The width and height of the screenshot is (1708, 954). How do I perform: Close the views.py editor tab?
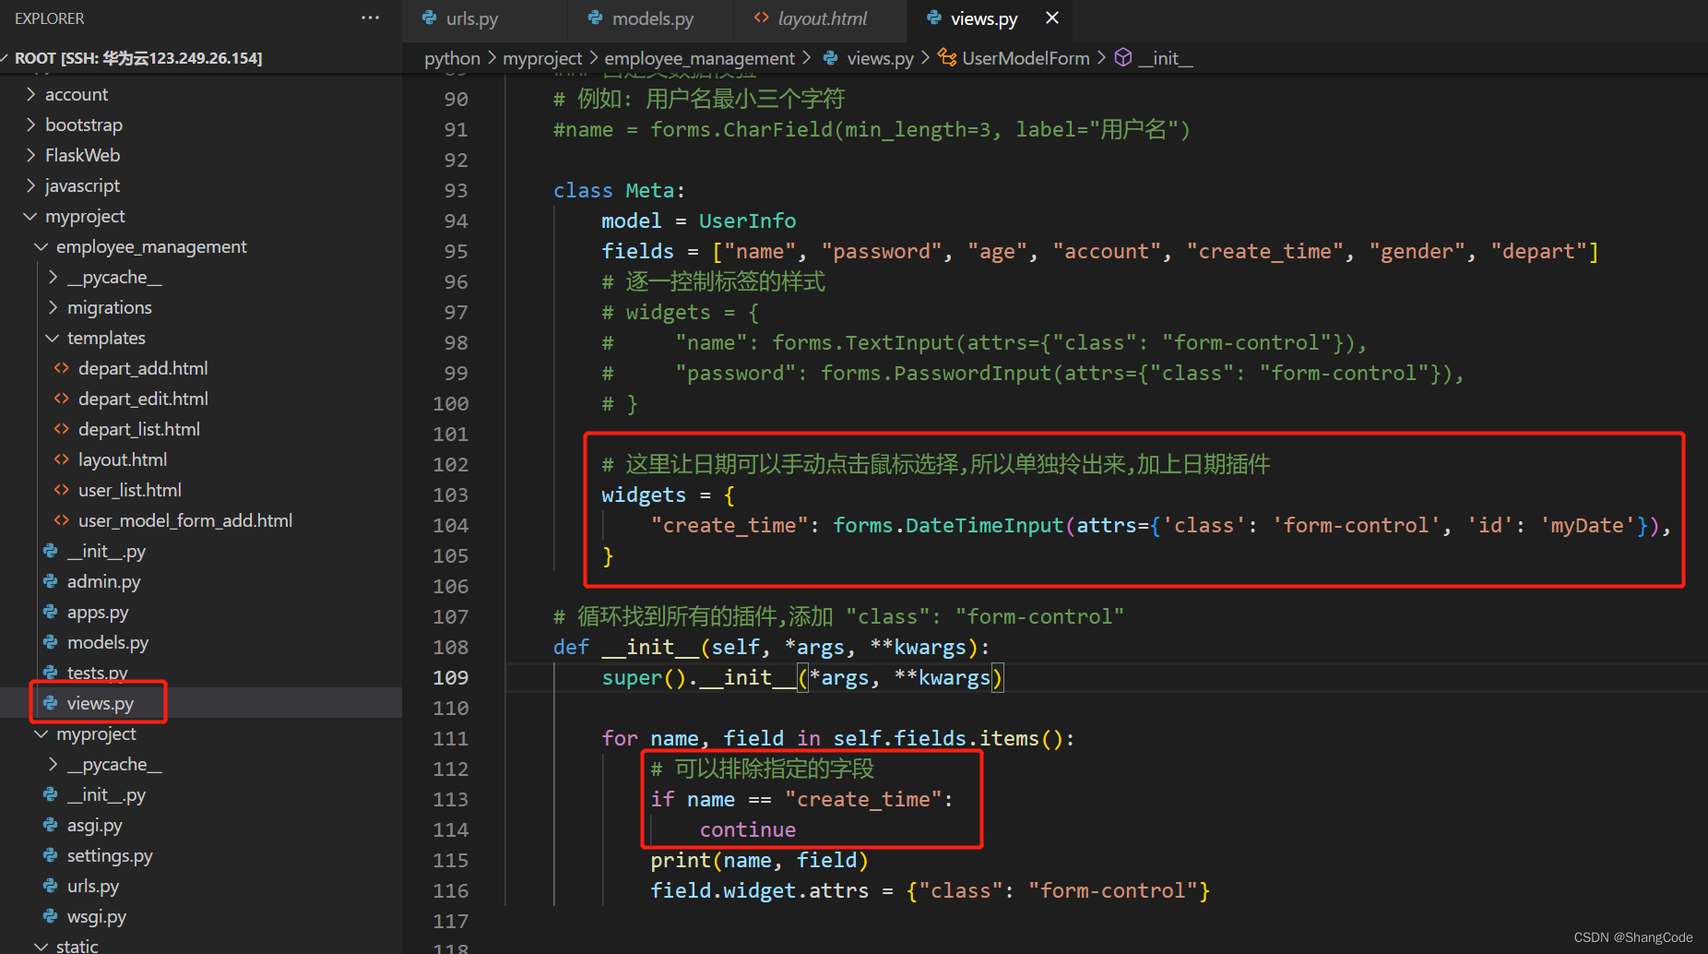(x=1051, y=18)
